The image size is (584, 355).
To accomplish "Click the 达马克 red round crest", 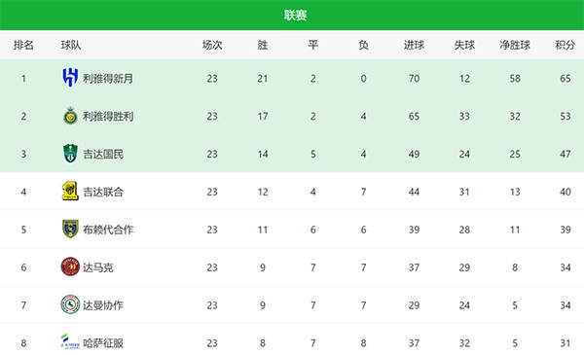I will 70,266.
